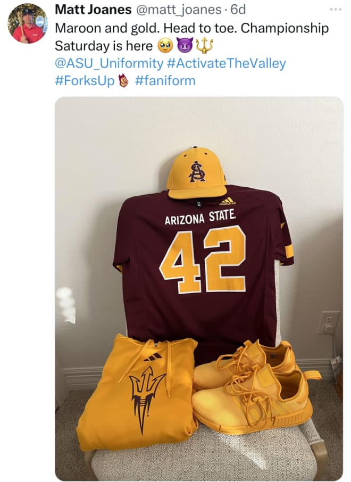
Task: Click the tweet text about Championship Saturday
Action: pyautogui.click(x=192, y=37)
